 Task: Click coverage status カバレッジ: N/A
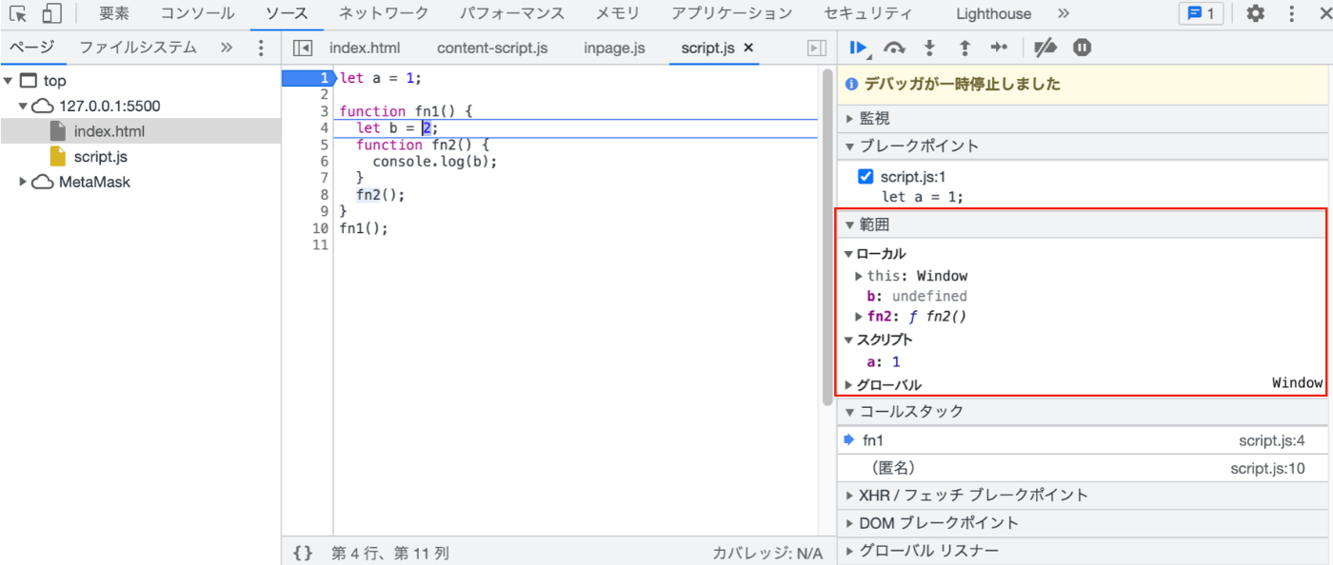767,552
